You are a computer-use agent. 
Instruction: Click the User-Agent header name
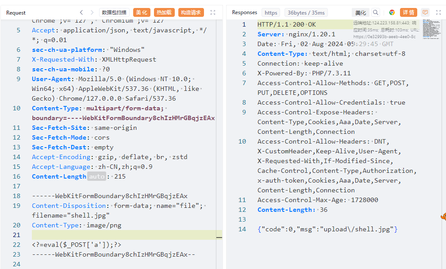click(x=51, y=79)
